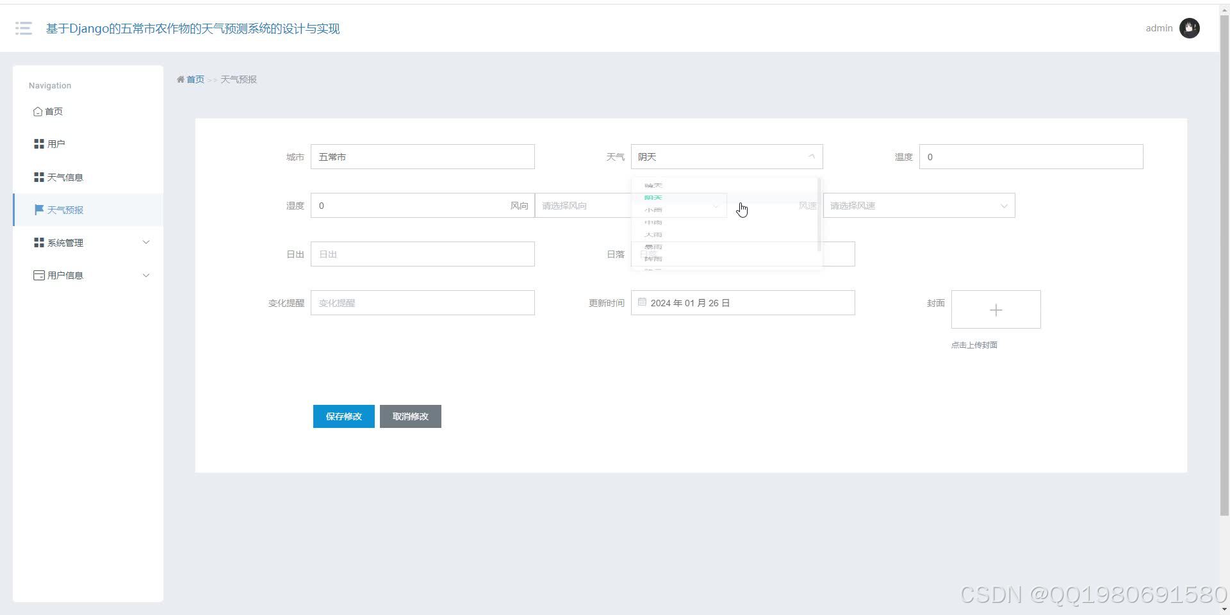Click the admin username text
1230x615 pixels.
1159,28
